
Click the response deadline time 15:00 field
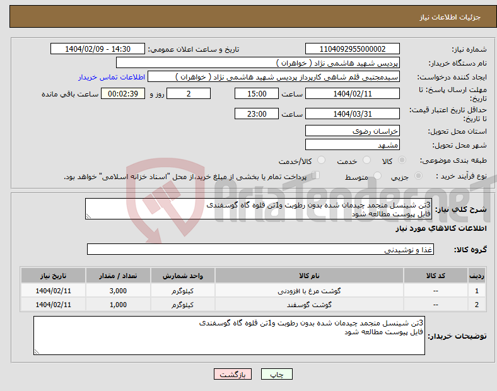coord(257,93)
